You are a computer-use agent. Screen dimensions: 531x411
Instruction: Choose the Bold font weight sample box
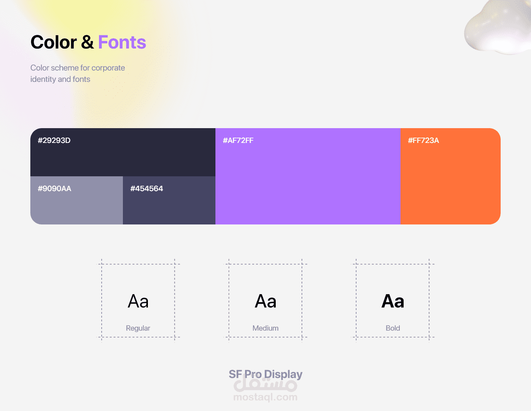pos(393,300)
